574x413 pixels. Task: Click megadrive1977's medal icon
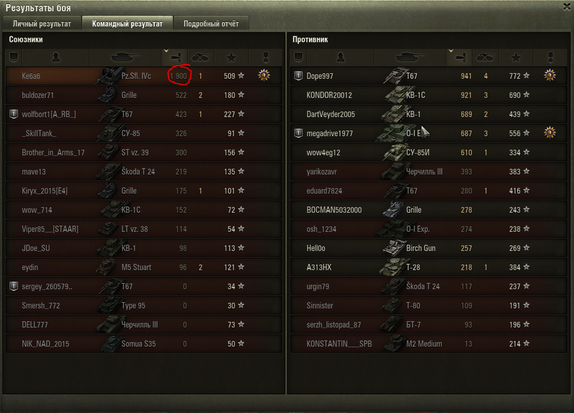[x=550, y=133]
